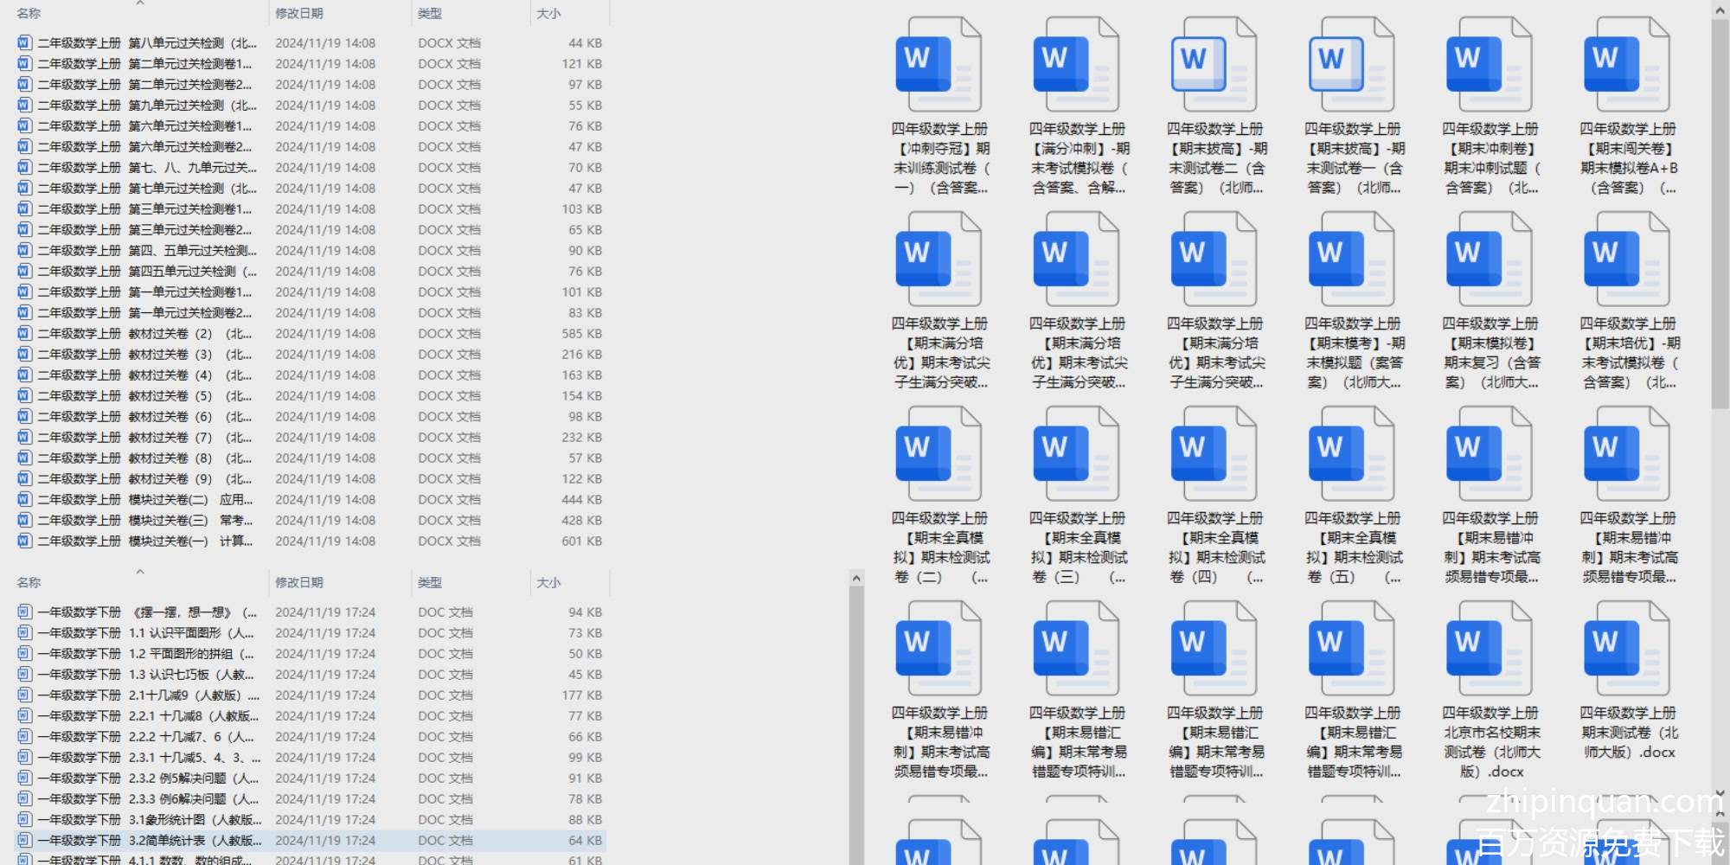Select the 【期末培优】期末考试模拟卷 document icon
The image size is (1730, 865).
(x=1626, y=260)
